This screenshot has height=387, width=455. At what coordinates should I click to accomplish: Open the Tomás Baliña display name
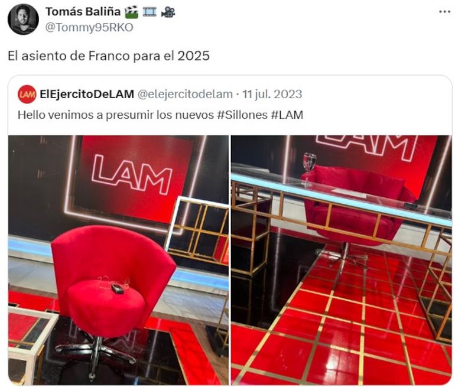(83, 12)
